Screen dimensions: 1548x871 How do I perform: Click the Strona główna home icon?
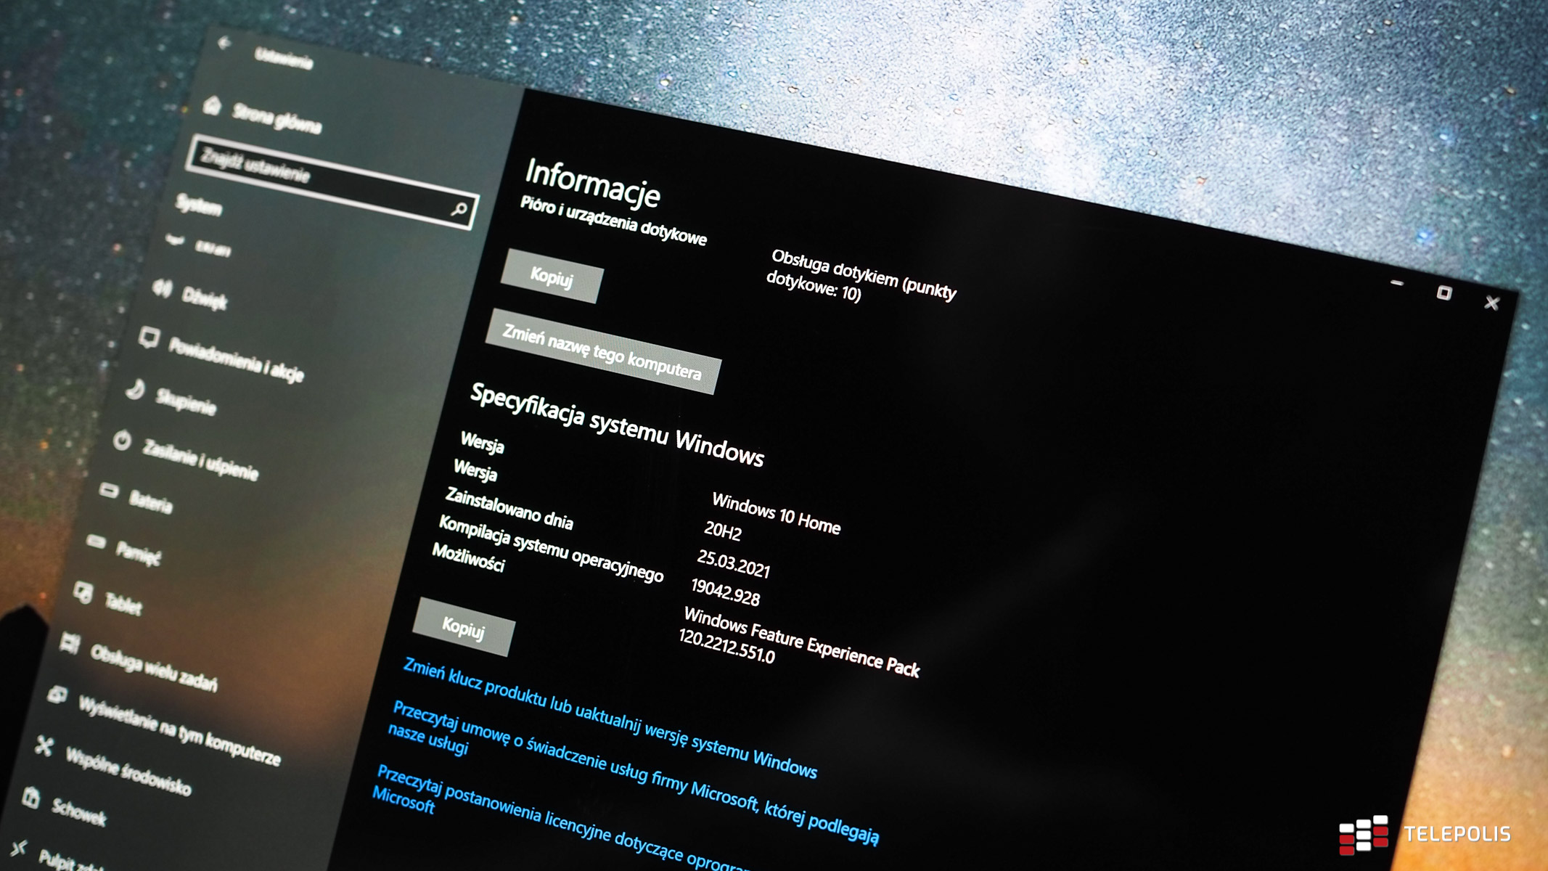point(212,106)
